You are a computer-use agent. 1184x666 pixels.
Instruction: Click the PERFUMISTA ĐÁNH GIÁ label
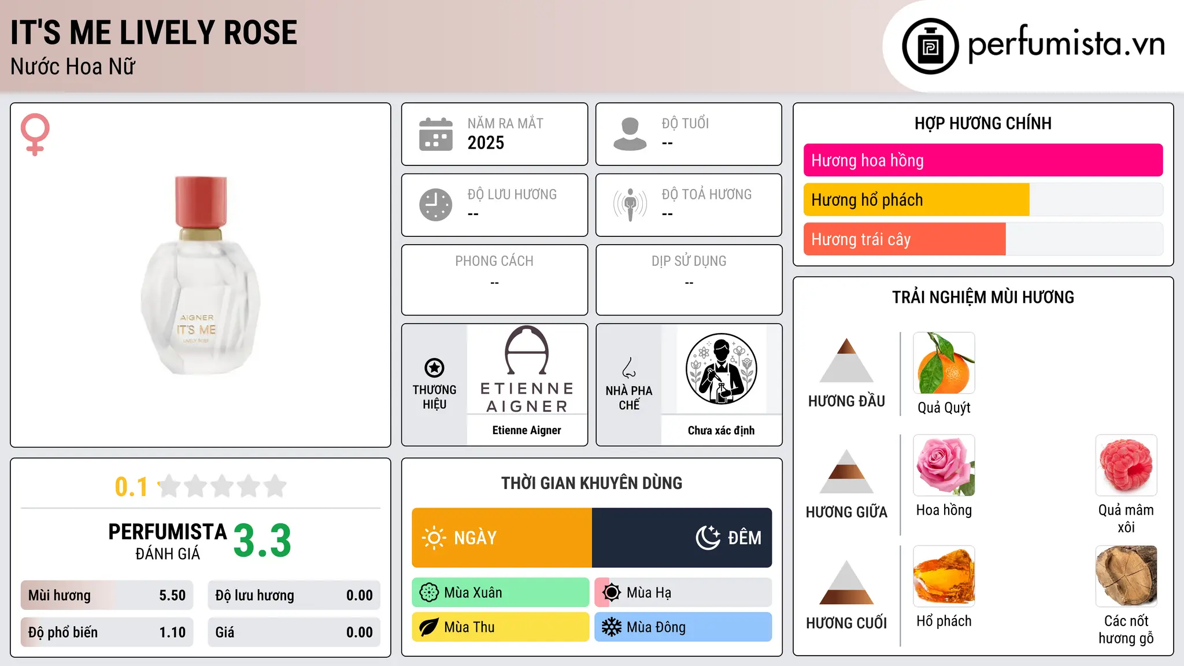[x=168, y=541]
